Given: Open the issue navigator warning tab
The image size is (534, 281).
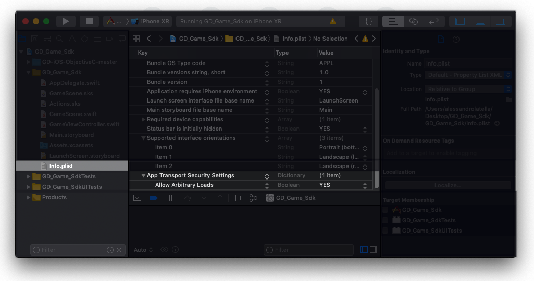Looking at the screenshot, I should coord(72,39).
